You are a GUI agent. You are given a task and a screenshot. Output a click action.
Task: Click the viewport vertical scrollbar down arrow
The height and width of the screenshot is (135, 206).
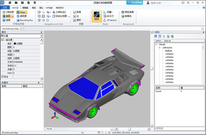point(152,126)
